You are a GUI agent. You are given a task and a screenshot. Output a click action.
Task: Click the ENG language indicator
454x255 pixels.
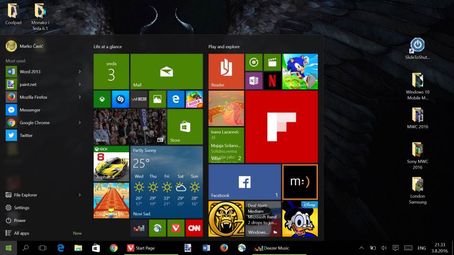[x=422, y=248]
